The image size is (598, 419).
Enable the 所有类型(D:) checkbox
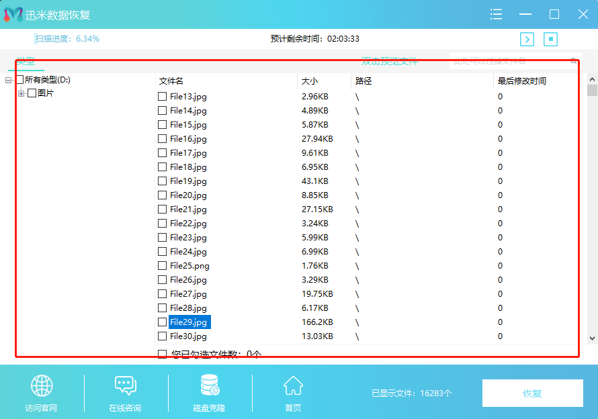19,80
